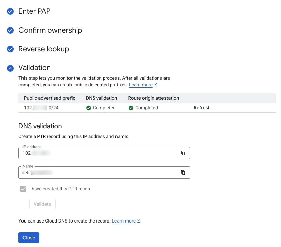Open Learn more link about validations

click(x=141, y=85)
